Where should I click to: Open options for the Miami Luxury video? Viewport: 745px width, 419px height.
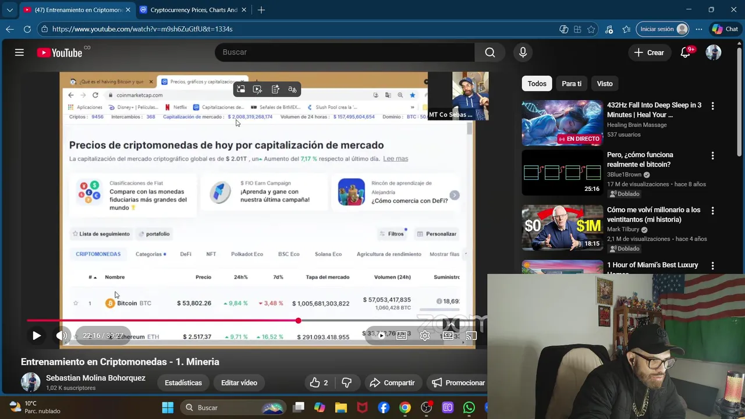(712, 266)
